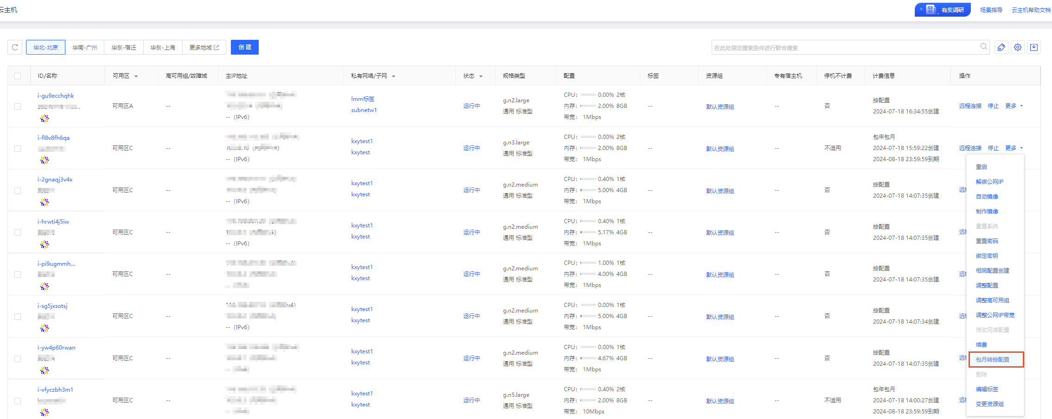Click the OS image icon under i-2gnaqj3v4x
This screenshot has width=1052, height=419.
[45, 202]
